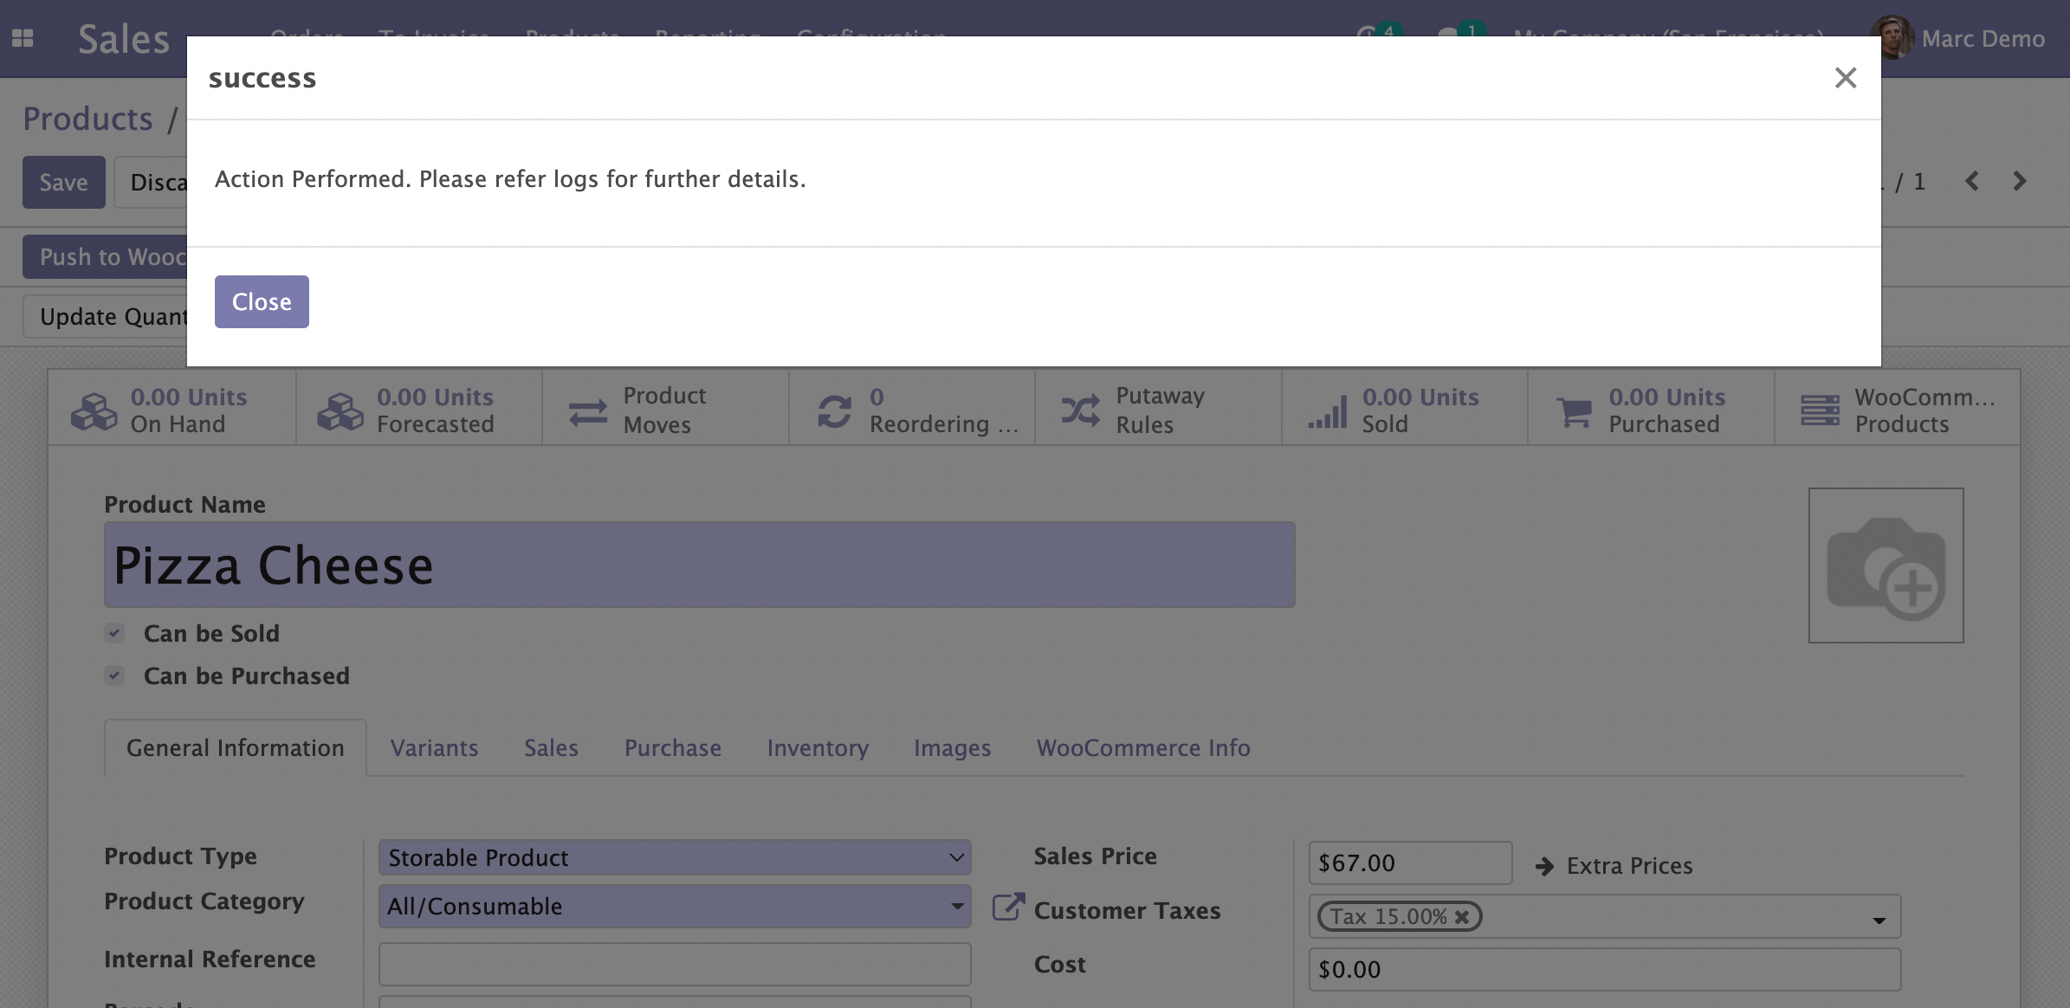Click the Units On Hand cubes icon

94,410
